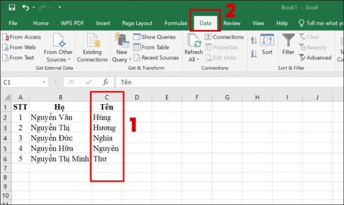Switch to the Insert tab
This screenshot has height=205, width=344.
(x=103, y=23)
